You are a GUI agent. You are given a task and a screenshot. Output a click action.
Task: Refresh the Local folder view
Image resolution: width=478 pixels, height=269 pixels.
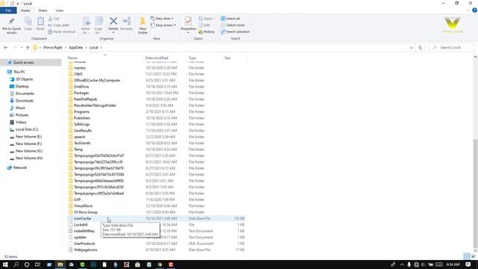click(420, 48)
